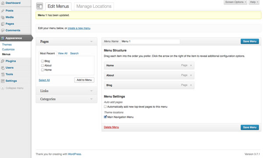Viewport: 263px width, 158px height.
Task: Open the Users icon in sidebar
Action: [3, 68]
